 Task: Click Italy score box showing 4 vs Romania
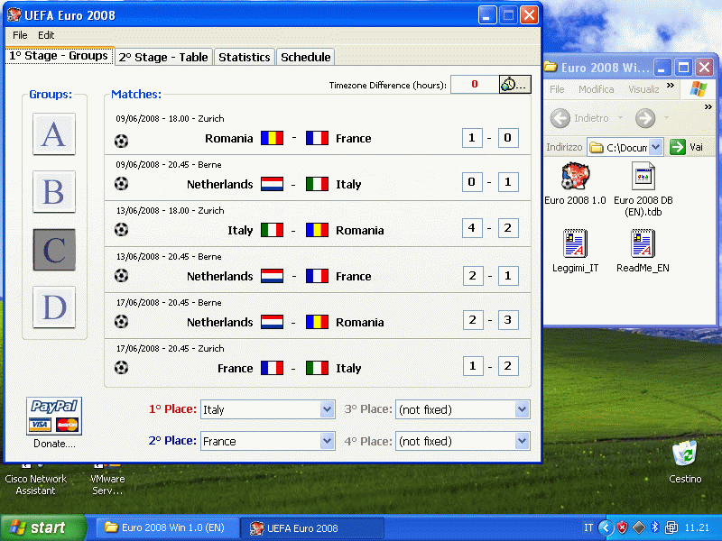tap(472, 228)
